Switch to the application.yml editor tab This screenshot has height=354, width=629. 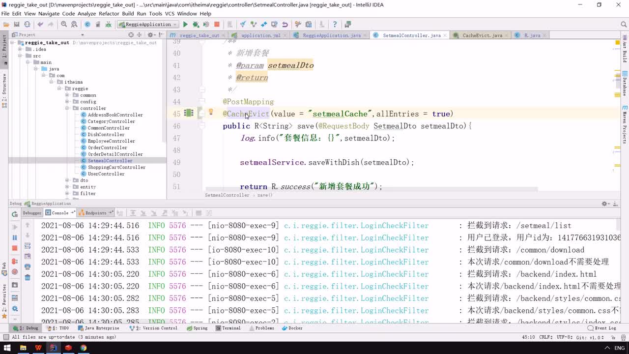point(261,35)
